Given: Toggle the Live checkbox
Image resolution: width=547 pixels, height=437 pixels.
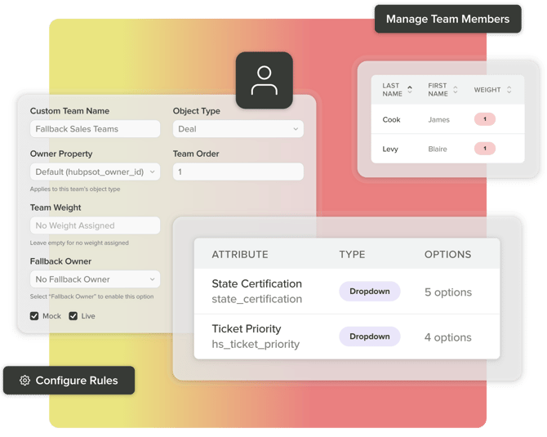Looking at the screenshot, I should point(73,316).
